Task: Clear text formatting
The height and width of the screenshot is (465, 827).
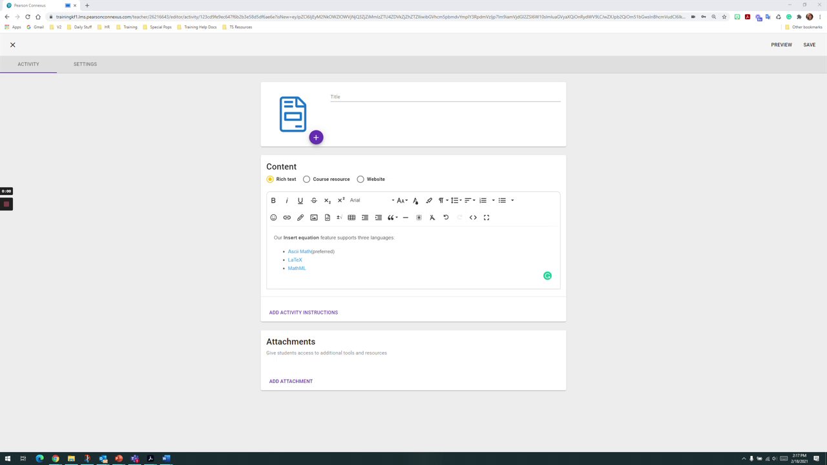Action: pyautogui.click(x=432, y=218)
